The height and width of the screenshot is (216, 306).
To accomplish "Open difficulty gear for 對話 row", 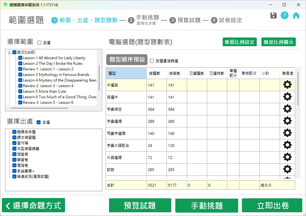I will point(287,170).
